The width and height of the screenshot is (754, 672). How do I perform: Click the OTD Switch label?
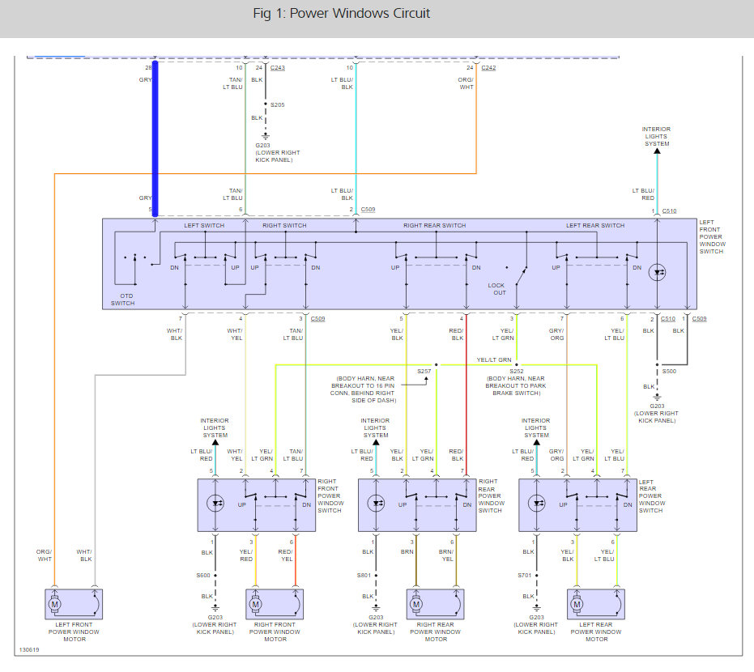123,300
